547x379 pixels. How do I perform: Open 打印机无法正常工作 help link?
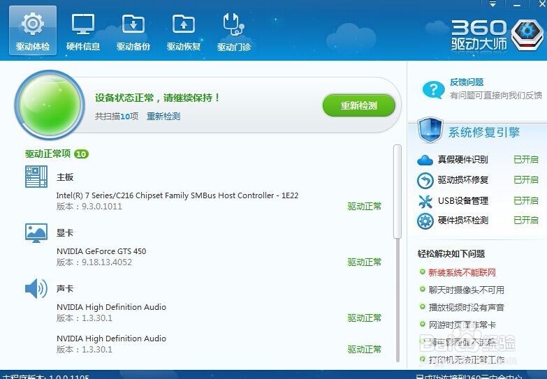click(466, 359)
